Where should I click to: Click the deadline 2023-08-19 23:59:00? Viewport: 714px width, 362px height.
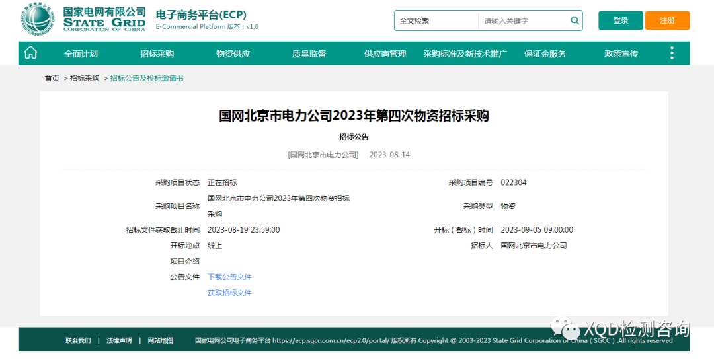243,230
